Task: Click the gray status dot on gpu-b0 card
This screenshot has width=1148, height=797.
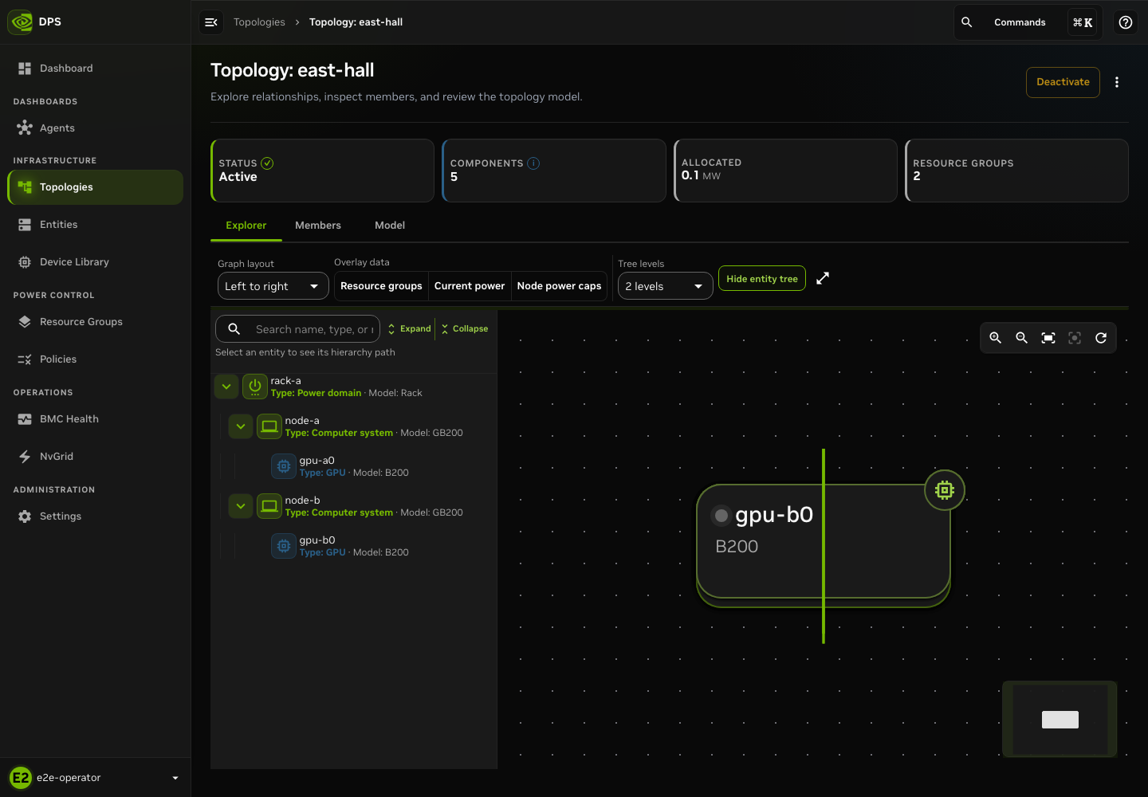Action: tap(721, 516)
